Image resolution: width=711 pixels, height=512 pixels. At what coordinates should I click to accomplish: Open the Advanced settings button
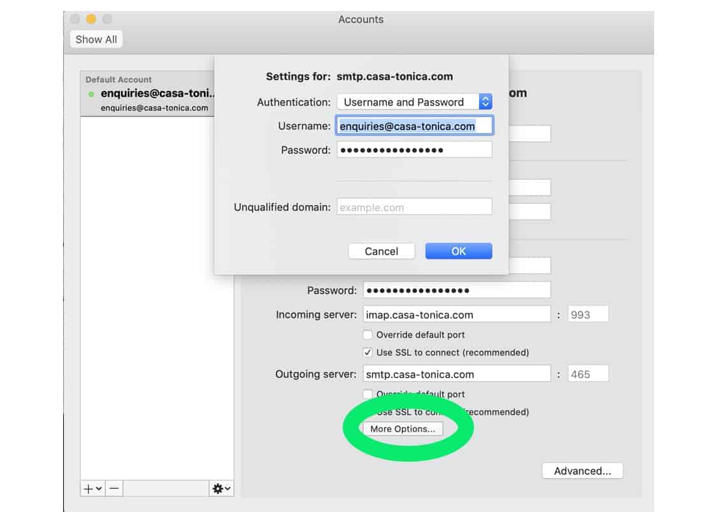[582, 471]
